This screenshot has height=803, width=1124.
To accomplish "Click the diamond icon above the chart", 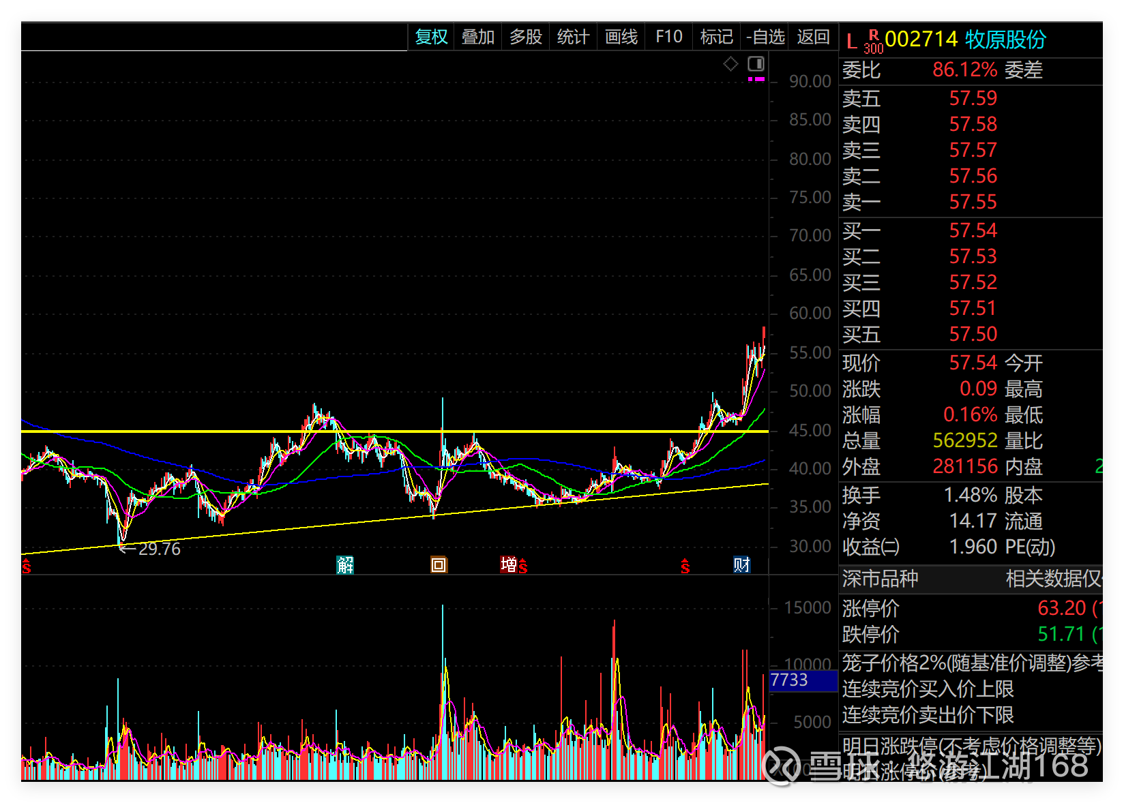I will 730,64.
